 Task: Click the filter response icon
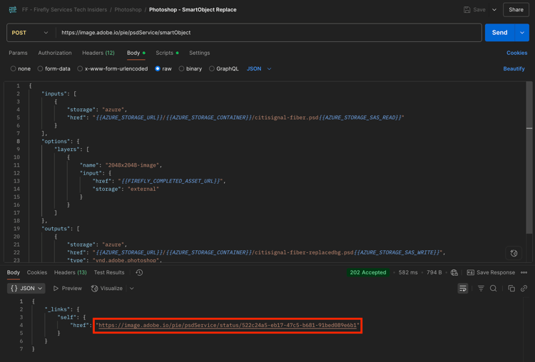click(x=481, y=289)
